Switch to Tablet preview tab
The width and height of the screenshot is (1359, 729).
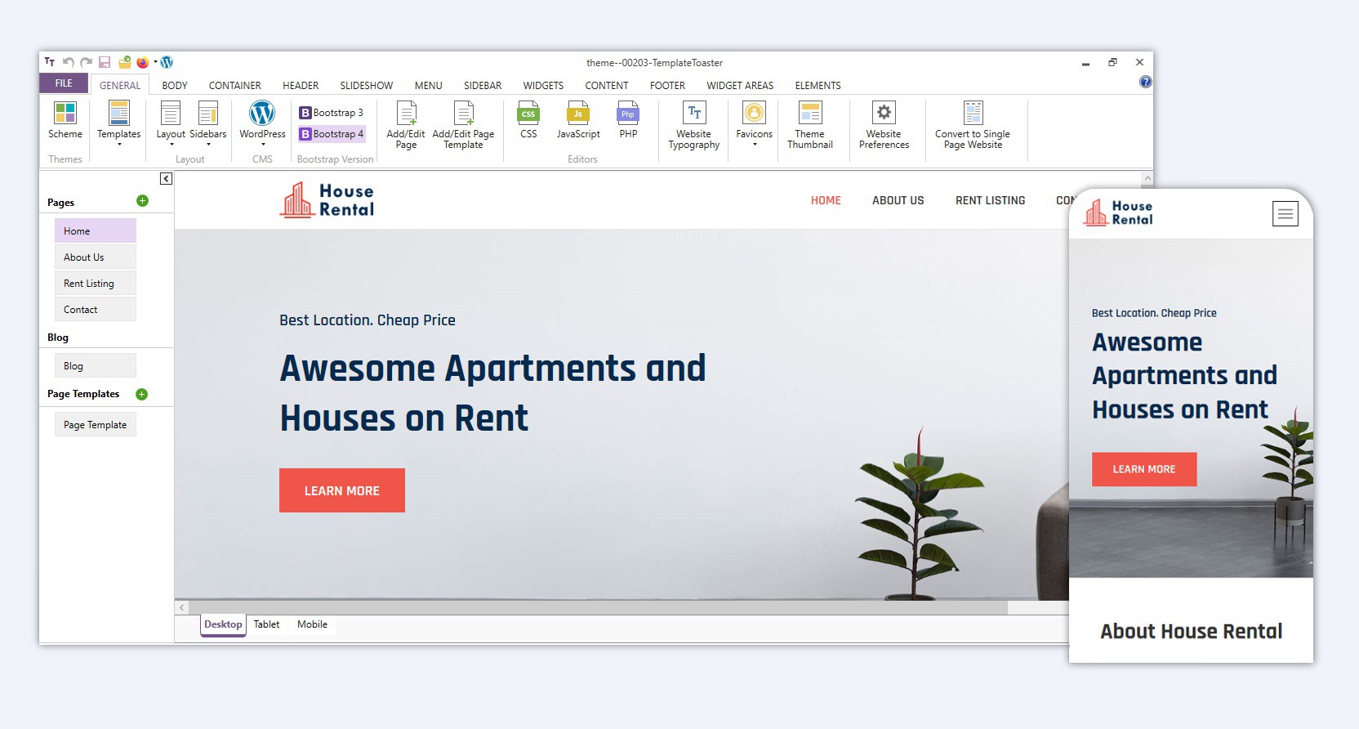[266, 624]
